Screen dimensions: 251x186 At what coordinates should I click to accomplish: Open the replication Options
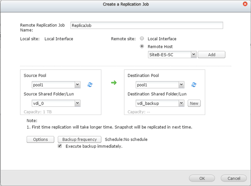click(40, 139)
